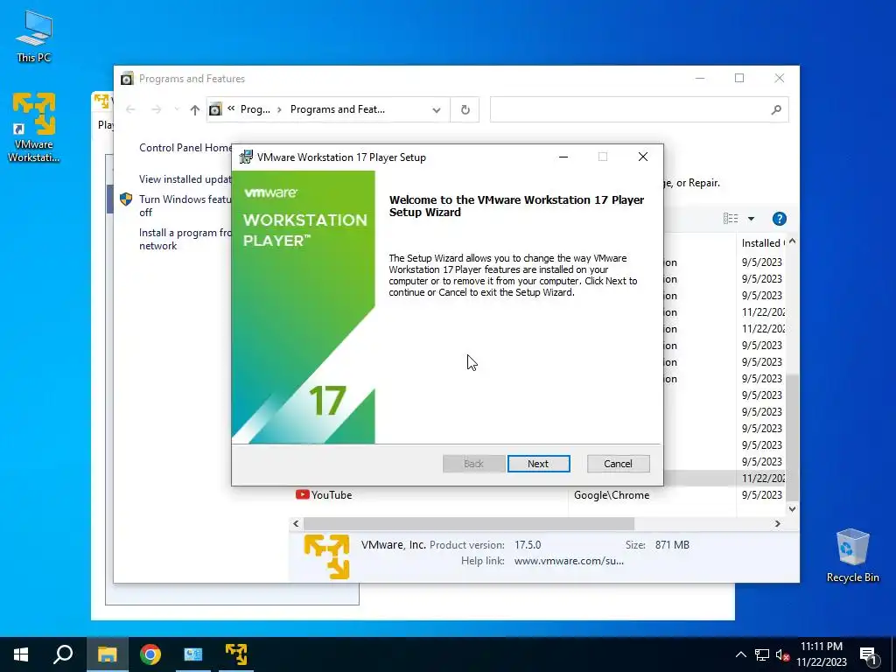Open File Explorer from taskbar
This screenshot has height=672, width=896.
pyautogui.click(x=107, y=654)
